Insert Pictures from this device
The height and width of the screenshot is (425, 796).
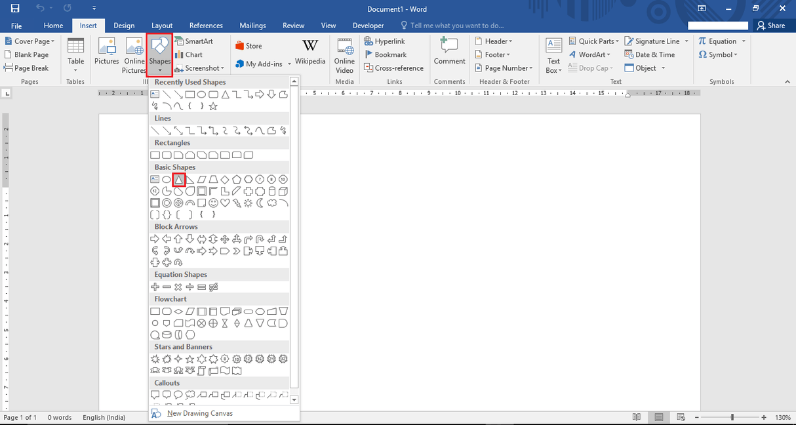pos(106,52)
